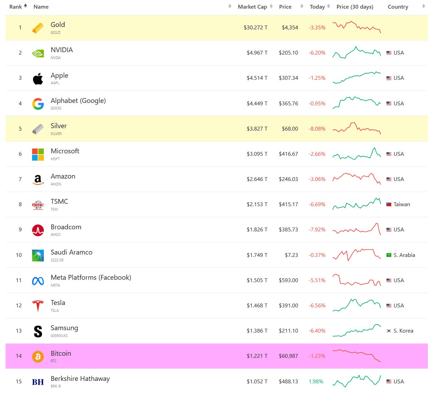Click the Meta Platforms infinity logo

[x=38, y=281]
